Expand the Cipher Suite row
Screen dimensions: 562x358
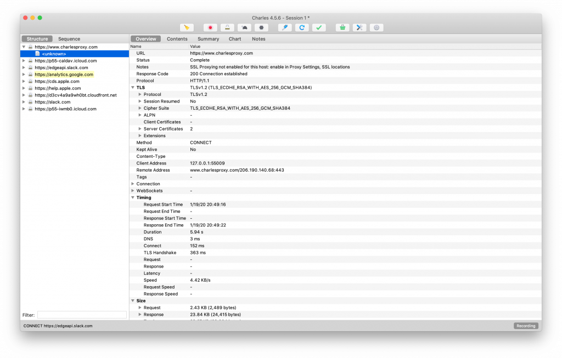(140, 108)
